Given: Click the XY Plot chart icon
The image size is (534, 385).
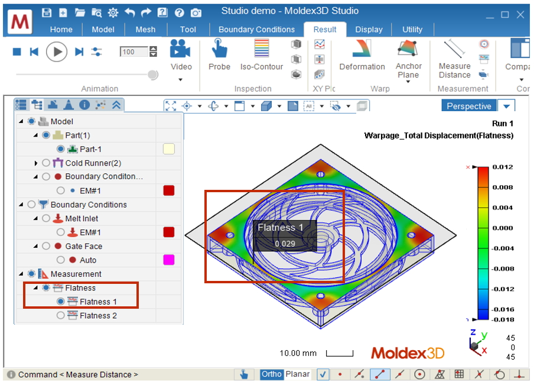Looking at the screenshot, I should click(320, 44).
